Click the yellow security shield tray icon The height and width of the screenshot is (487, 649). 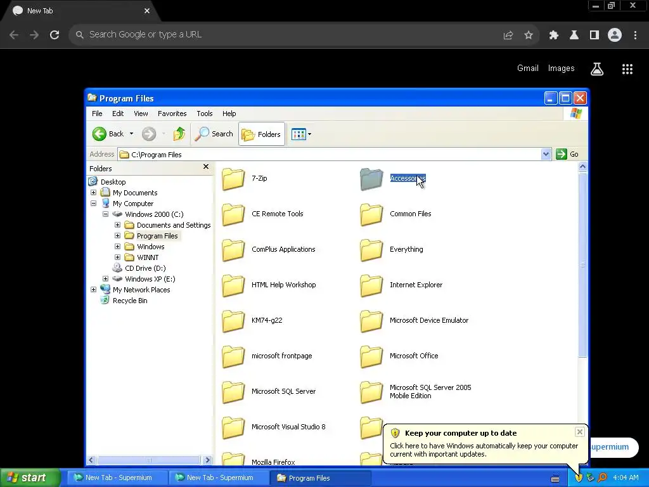tap(579, 477)
